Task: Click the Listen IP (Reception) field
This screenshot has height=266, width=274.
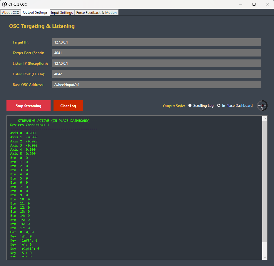Action: [x=156, y=63]
